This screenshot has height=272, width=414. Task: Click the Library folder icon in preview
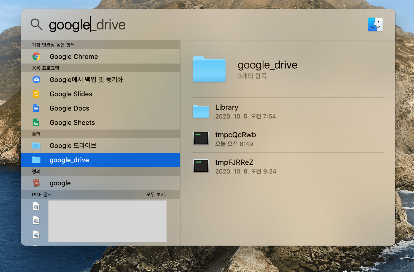(201, 111)
